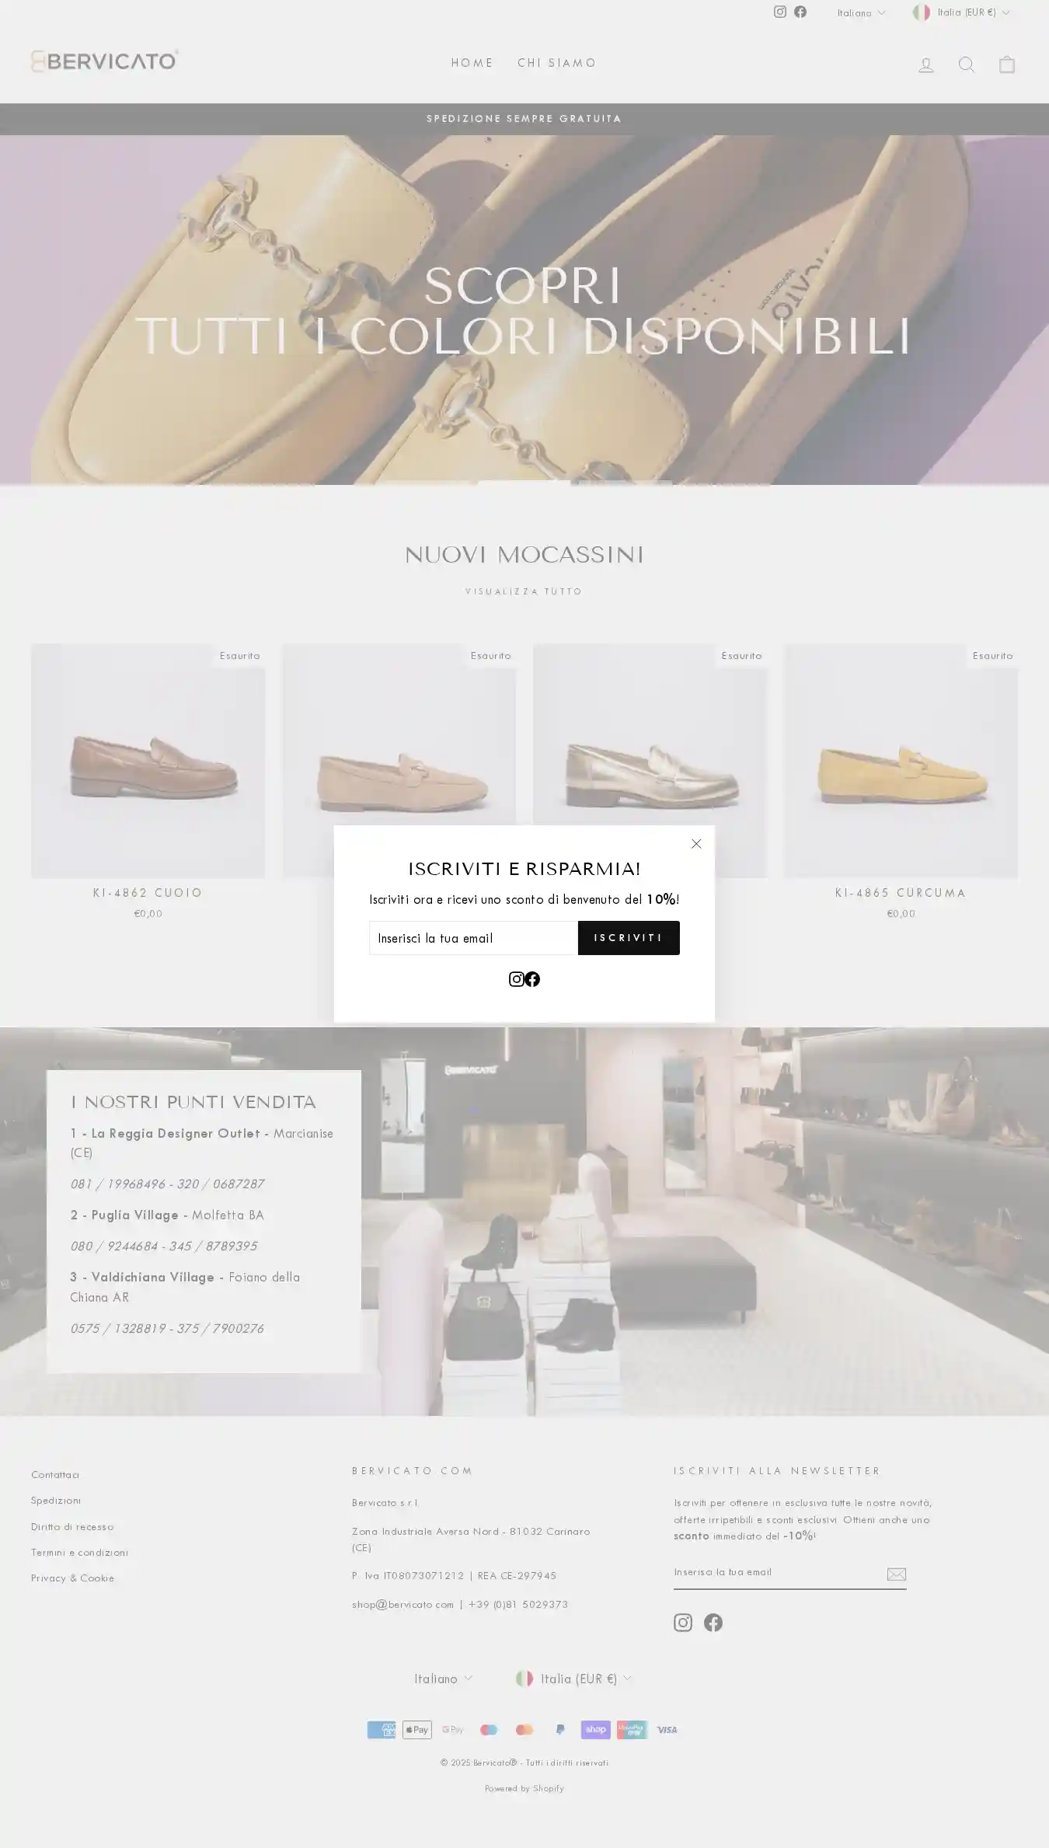Select the KI-4865 Curcuma shoe thumbnail
1049x1848 pixels.
pyautogui.click(x=901, y=761)
